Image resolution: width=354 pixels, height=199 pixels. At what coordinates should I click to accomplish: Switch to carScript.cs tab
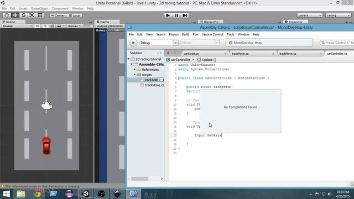click(x=191, y=54)
